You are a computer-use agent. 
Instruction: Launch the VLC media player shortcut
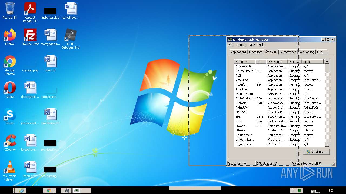coord(10,171)
